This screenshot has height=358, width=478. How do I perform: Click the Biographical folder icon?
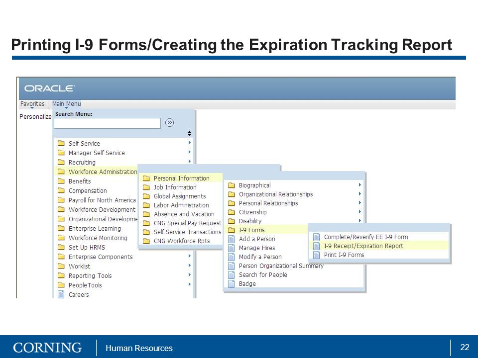[232, 185]
